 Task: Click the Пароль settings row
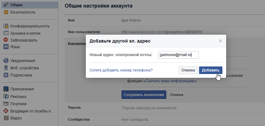[x=165, y=108]
